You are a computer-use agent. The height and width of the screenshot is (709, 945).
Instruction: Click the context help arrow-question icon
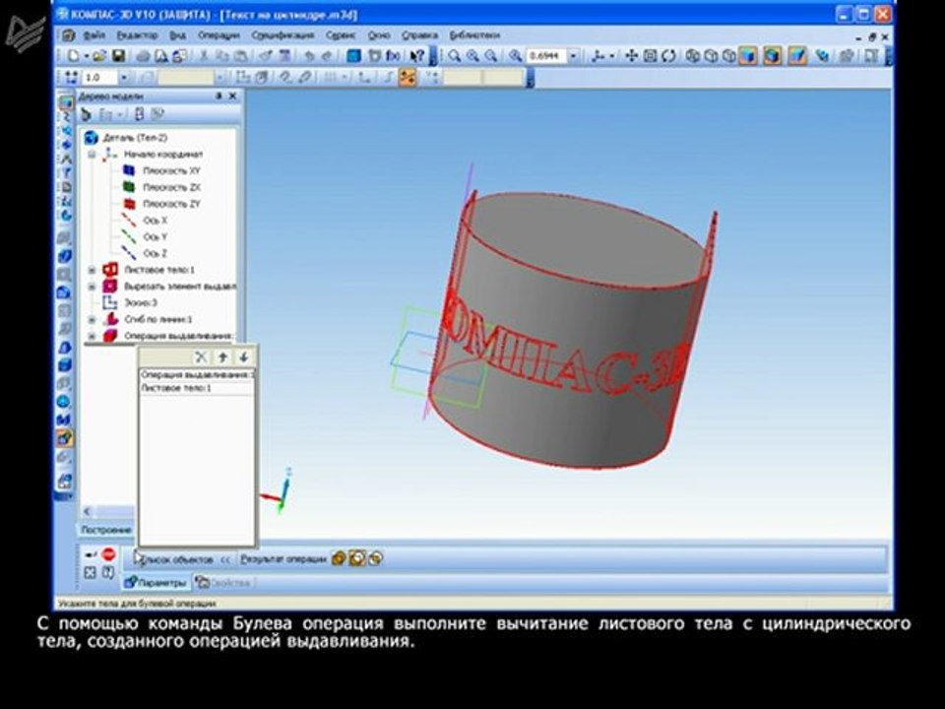pos(417,56)
